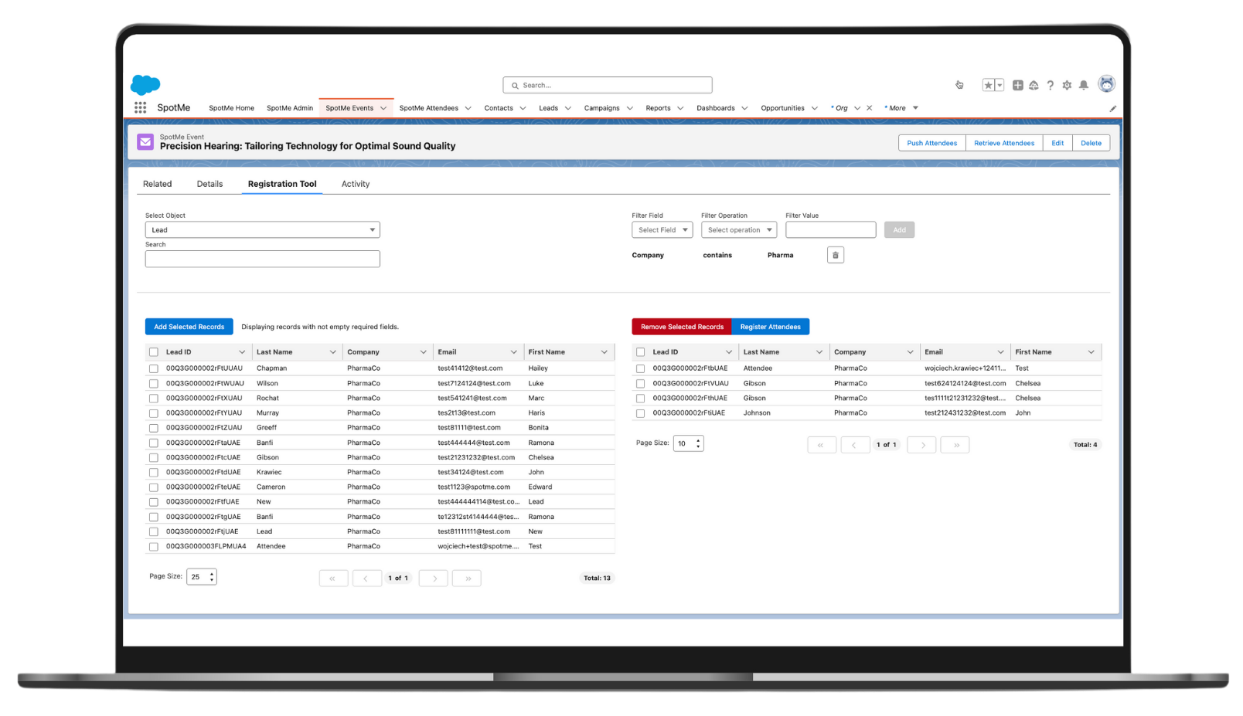The height and width of the screenshot is (716, 1243).
Task: Open the global actions plus icon
Action: click(1017, 85)
